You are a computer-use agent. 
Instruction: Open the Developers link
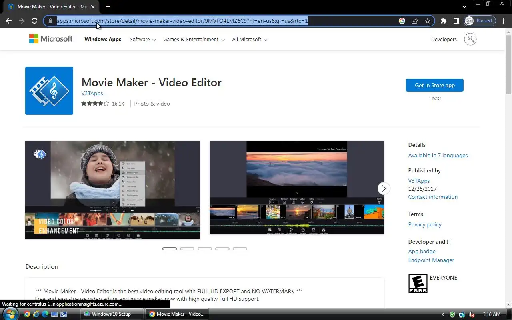[x=444, y=39]
